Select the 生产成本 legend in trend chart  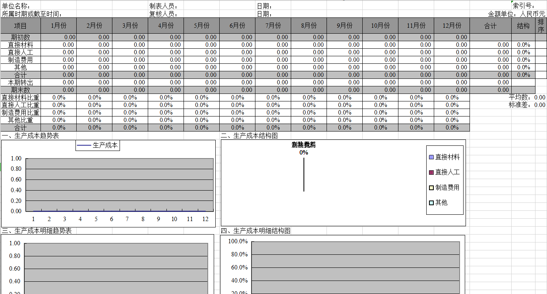click(98, 145)
